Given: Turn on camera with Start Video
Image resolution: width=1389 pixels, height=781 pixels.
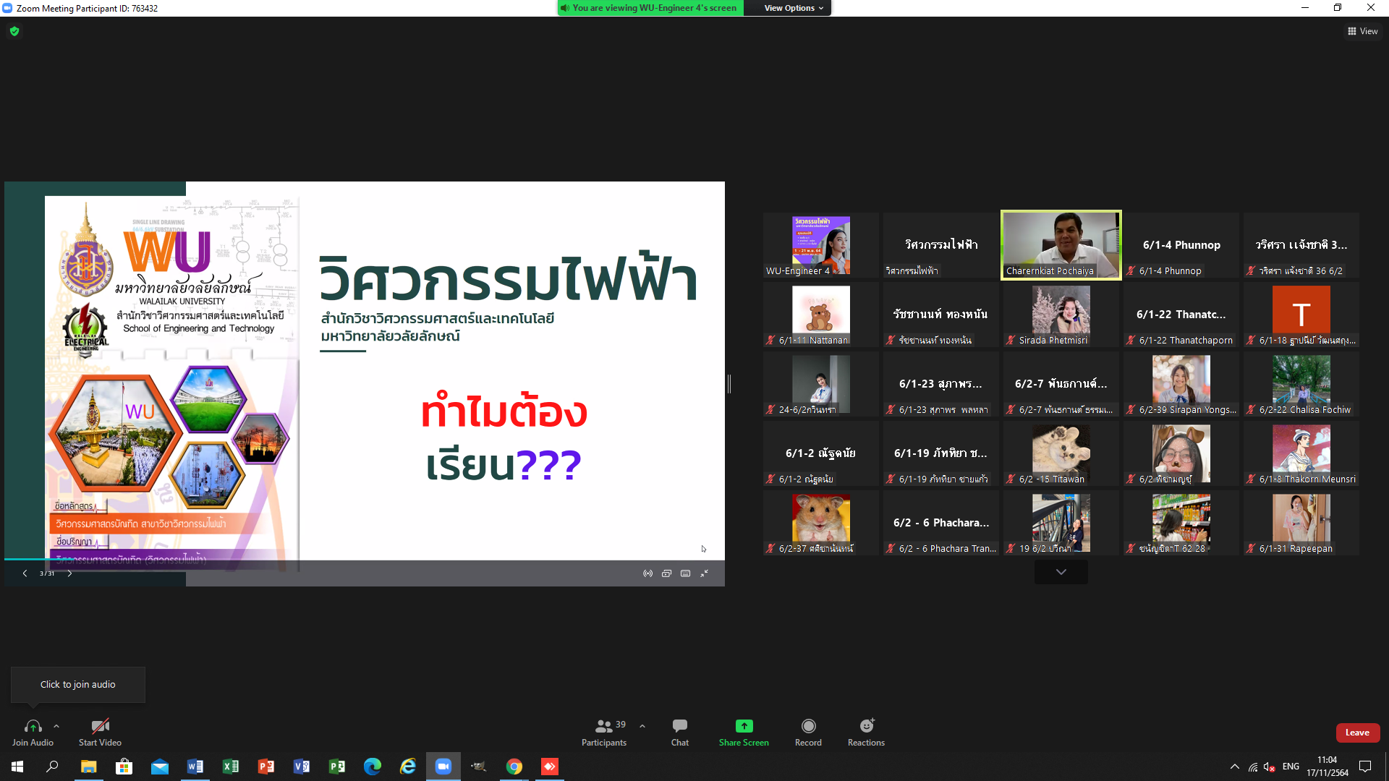Looking at the screenshot, I should tap(100, 726).
